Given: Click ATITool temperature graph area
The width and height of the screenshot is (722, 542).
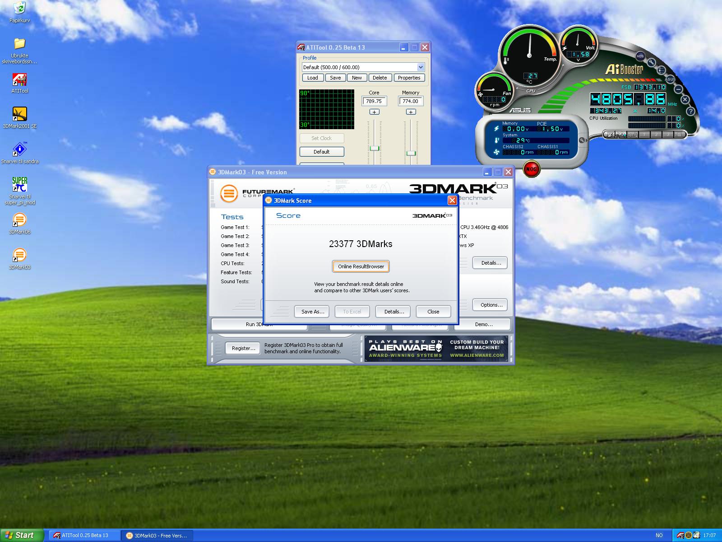Looking at the screenshot, I should (327, 109).
